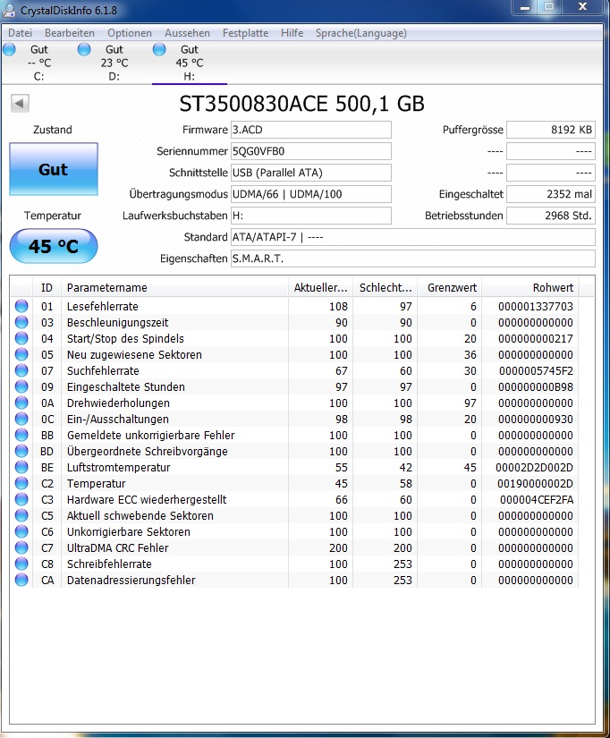Click the Standard field ATA/ATAPI-7
610x738 pixels.
pyautogui.click(x=413, y=237)
